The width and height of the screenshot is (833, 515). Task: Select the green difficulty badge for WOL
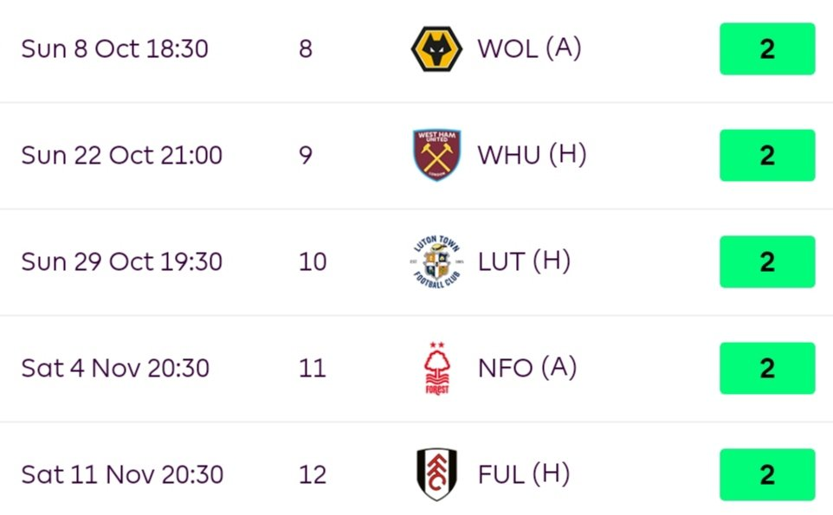click(x=767, y=49)
